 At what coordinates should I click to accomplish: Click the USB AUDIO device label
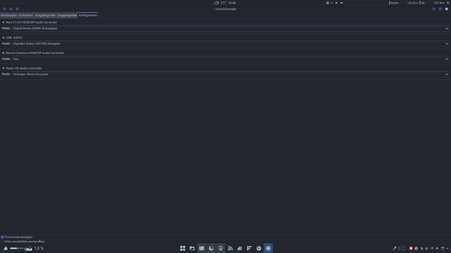tap(14, 38)
